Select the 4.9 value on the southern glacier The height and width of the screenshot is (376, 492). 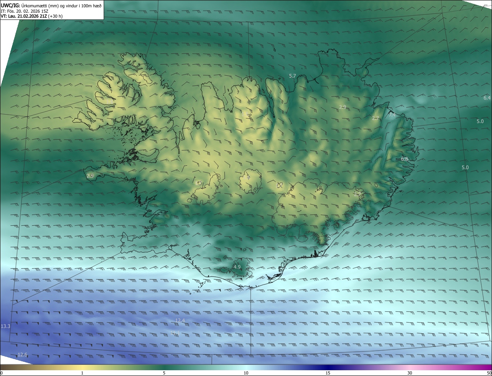(237, 267)
